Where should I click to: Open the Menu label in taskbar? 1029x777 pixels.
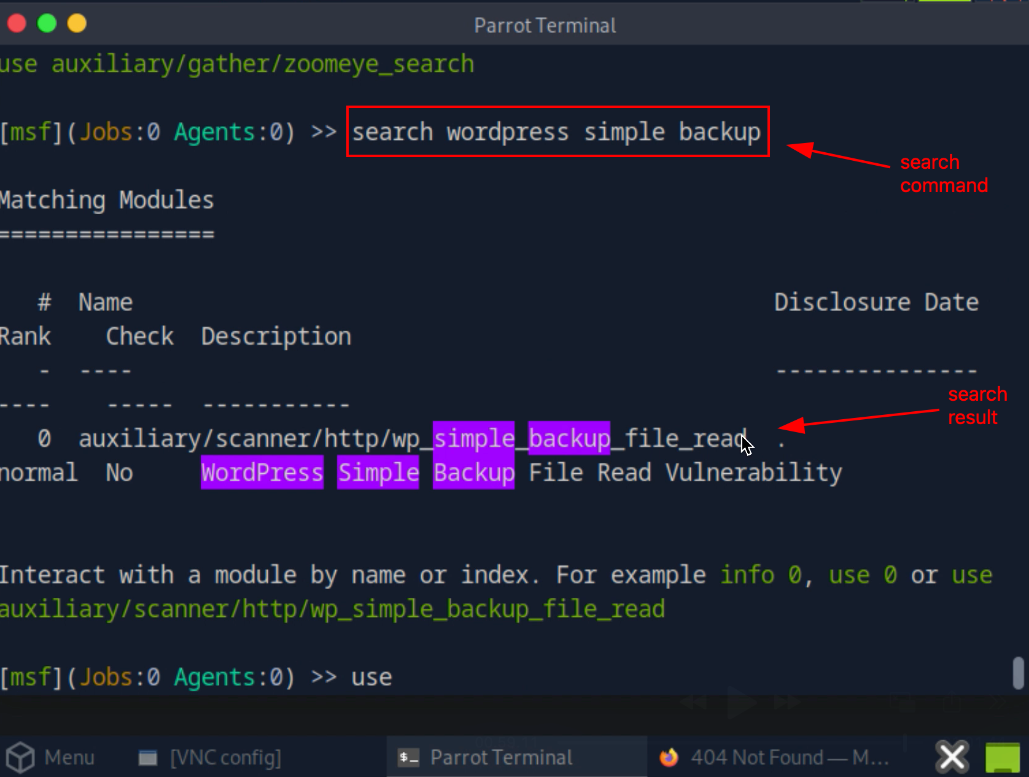(x=69, y=757)
